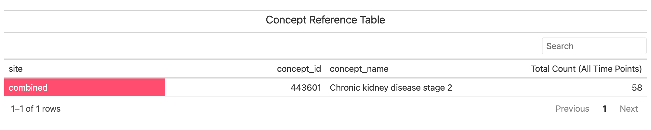
Task: Select the 'combined' site cell text
Action: point(28,88)
